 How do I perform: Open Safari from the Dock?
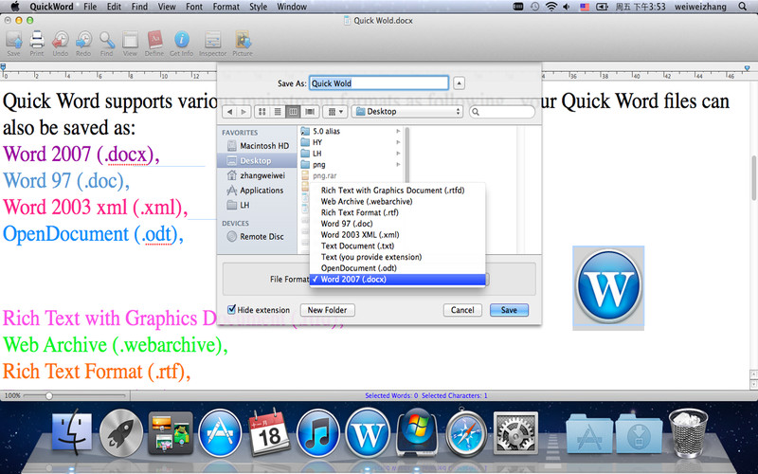click(x=466, y=433)
